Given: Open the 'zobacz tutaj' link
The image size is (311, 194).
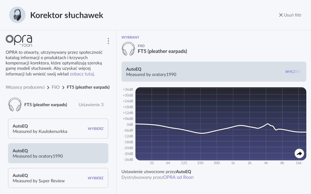Looking at the screenshot, I should pyautogui.click(x=82, y=74).
